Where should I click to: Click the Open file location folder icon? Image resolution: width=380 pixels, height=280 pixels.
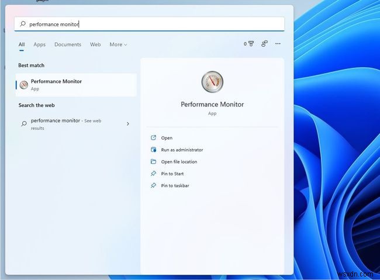[153, 161]
